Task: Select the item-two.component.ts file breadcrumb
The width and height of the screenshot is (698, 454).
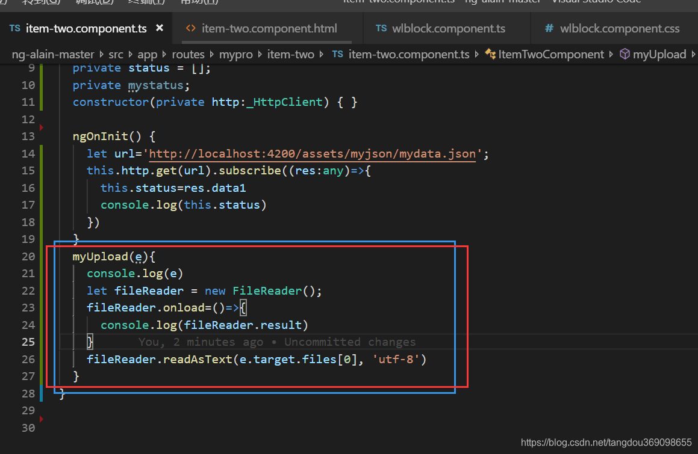Action: tap(409, 54)
